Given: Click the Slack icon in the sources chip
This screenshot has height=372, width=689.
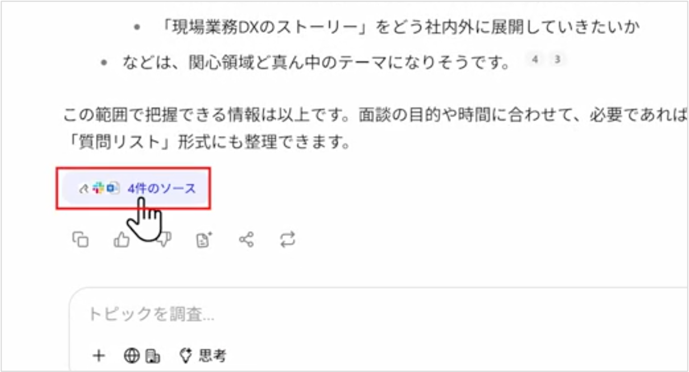Looking at the screenshot, I should (99, 189).
